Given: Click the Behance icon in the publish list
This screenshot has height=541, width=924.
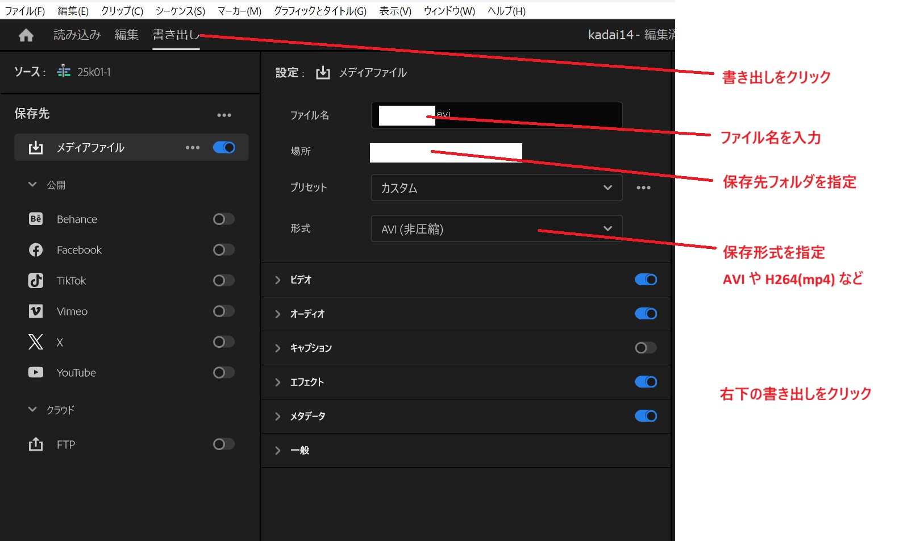Looking at the screenshot, I should pos(36,219).
